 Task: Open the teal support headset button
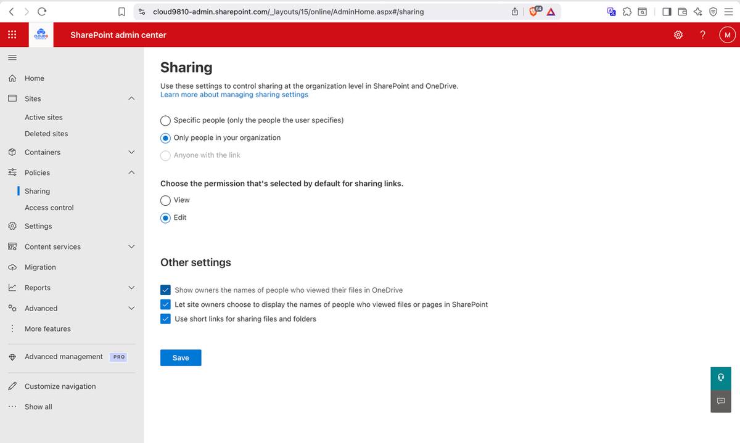click(721, 377)
